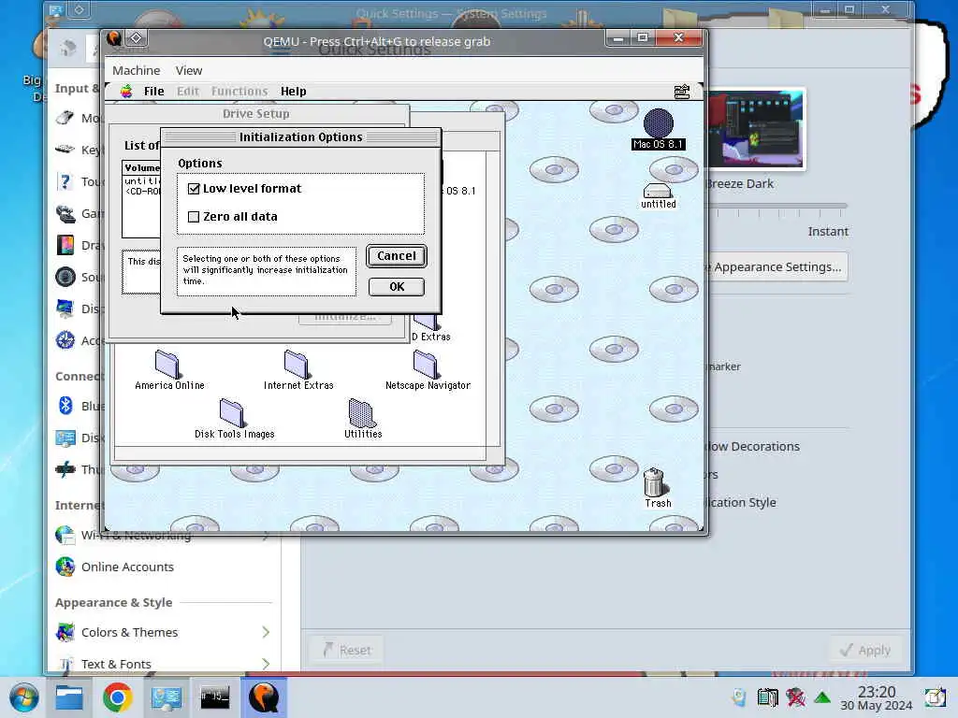Click the Mouse icon in sidebar
The height and width of the screenshot is (718, 958).
pos(65,117)
